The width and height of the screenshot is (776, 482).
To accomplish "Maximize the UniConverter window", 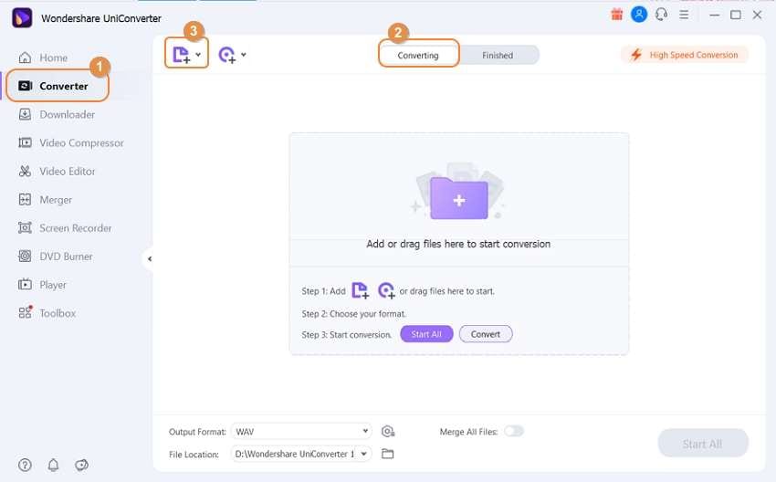I will tap(736, 15).
